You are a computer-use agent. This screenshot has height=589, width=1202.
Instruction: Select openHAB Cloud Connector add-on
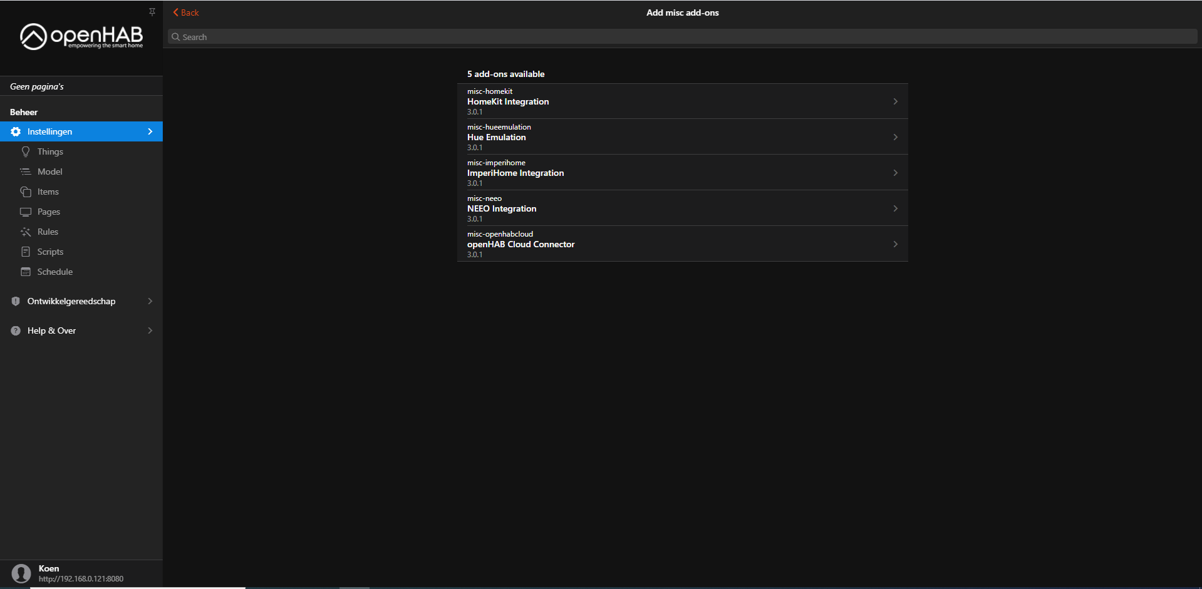[x=683, y=244]
